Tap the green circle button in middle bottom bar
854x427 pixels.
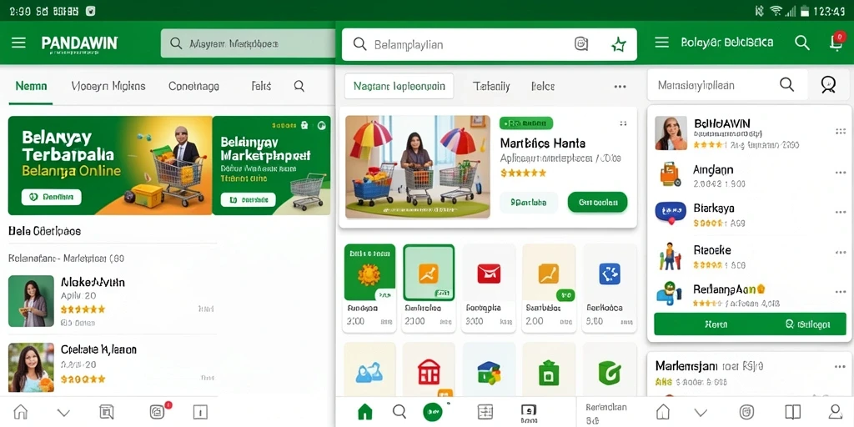point(433,412)
